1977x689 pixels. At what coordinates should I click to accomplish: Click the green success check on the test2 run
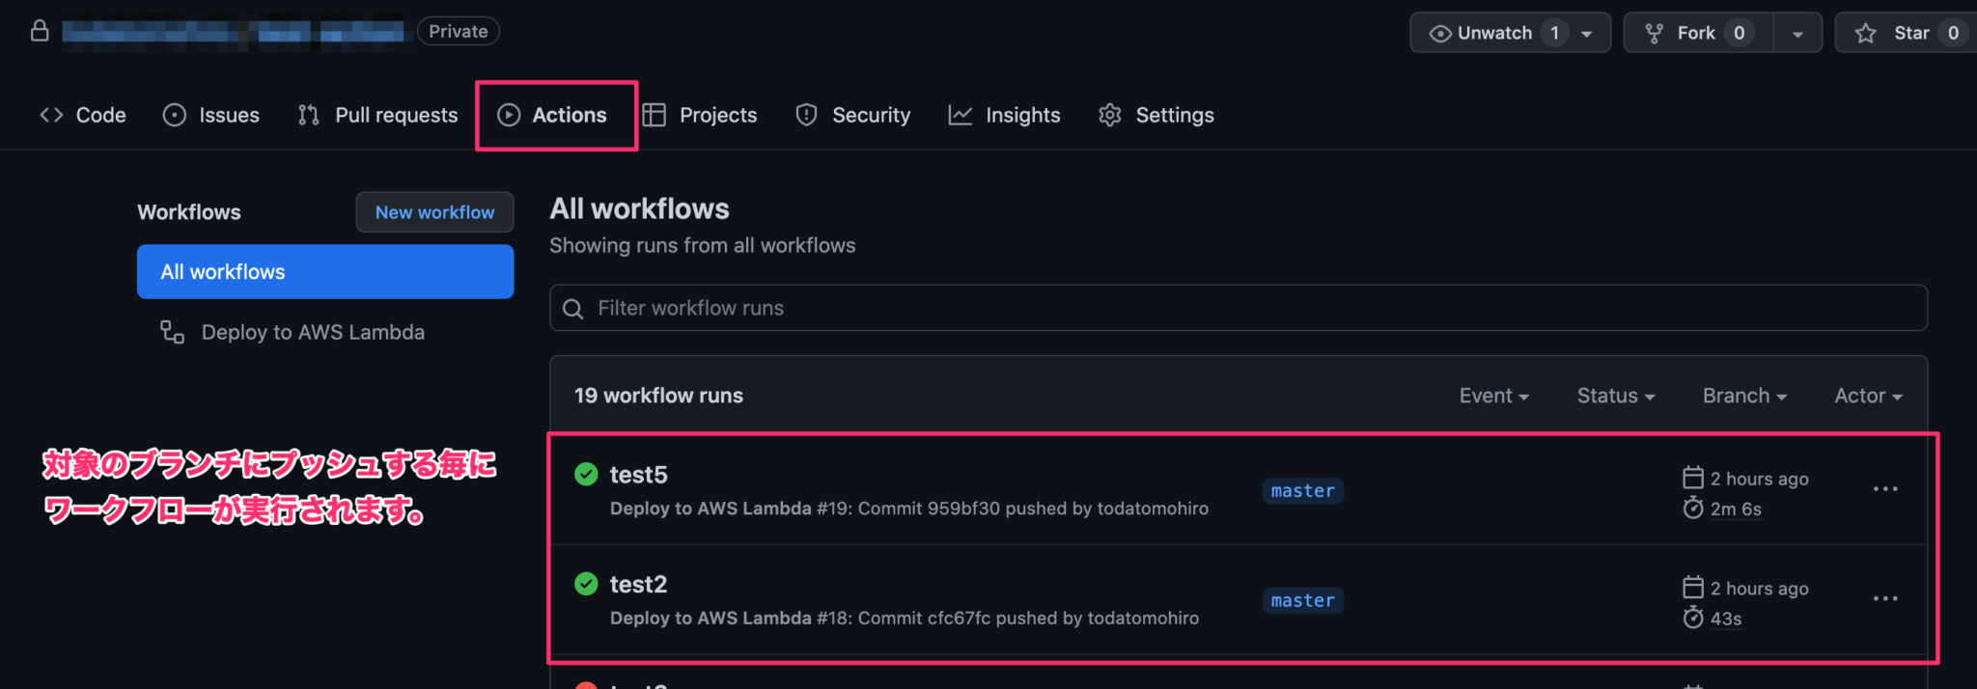[586, 584]
